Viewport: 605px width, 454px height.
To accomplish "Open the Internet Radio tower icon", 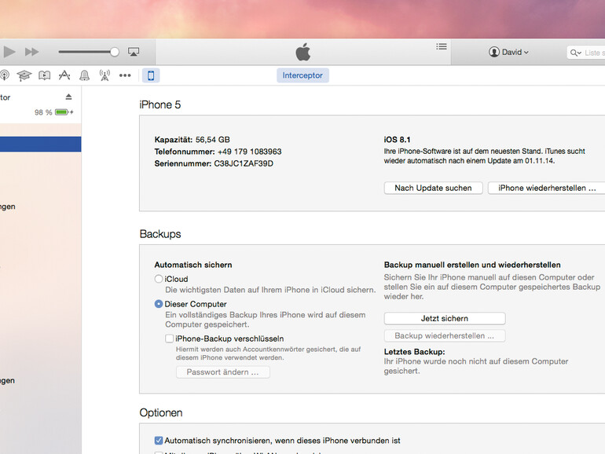I will (104, 75).
